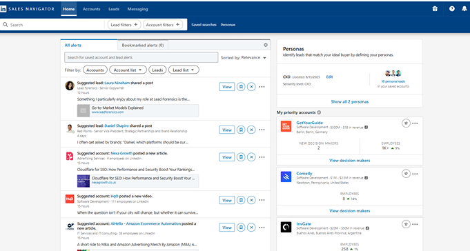Open Laura Nineham profile photo
This screenshot has width=470, height=251.
pyautogui.click(x=70, y=86)
